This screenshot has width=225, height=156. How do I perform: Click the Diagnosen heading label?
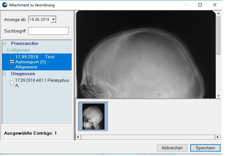point(23,74)
